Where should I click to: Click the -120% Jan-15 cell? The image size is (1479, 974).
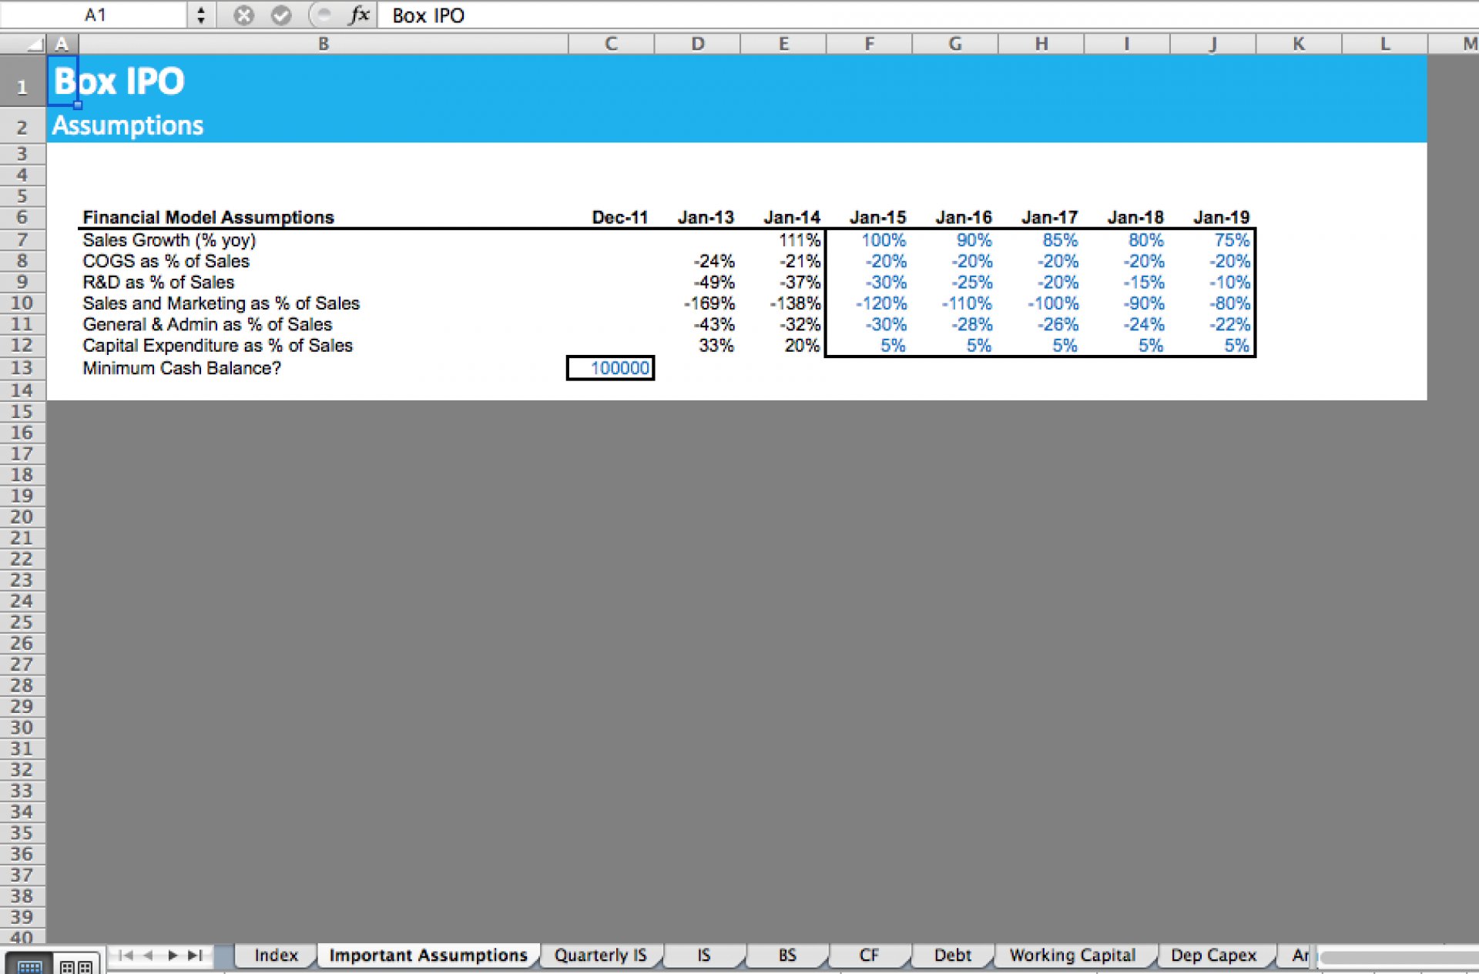pos(881,303)
